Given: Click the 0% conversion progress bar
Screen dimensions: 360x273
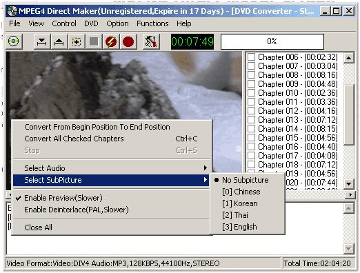Looking at the screenshot, I should point(272,41).
